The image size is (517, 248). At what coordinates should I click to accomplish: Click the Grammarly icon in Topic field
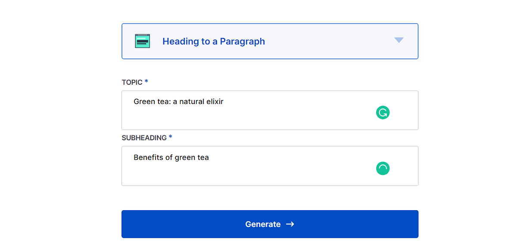(x=383, y=113)
